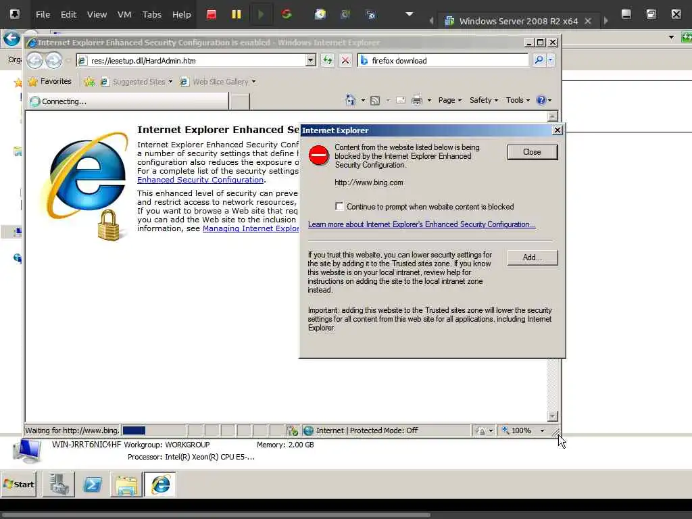Click the VM restart cycle icon

pos(287,15)
